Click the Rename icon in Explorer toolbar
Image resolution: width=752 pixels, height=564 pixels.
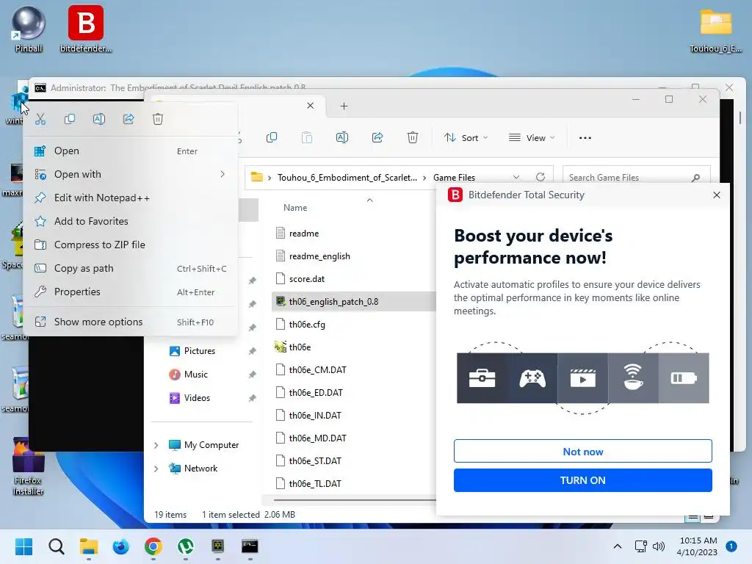coord(342,137)
